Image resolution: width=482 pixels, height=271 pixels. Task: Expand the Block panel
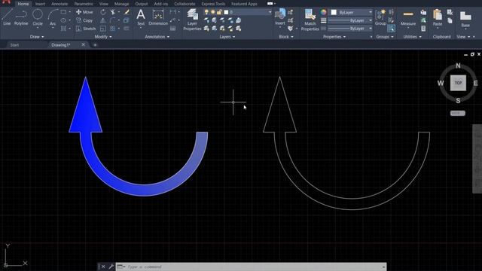[x=286, y=37]
